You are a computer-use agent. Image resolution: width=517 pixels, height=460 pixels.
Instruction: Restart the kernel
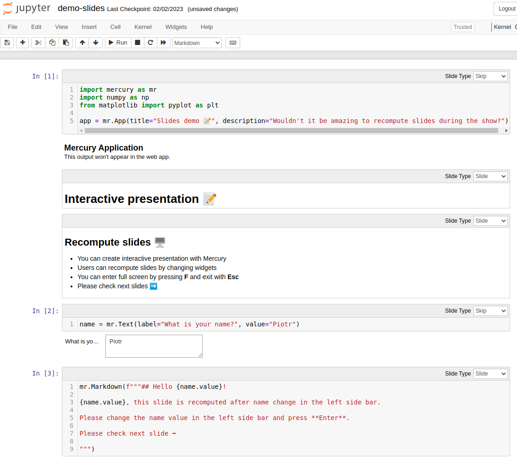[150, 42]
